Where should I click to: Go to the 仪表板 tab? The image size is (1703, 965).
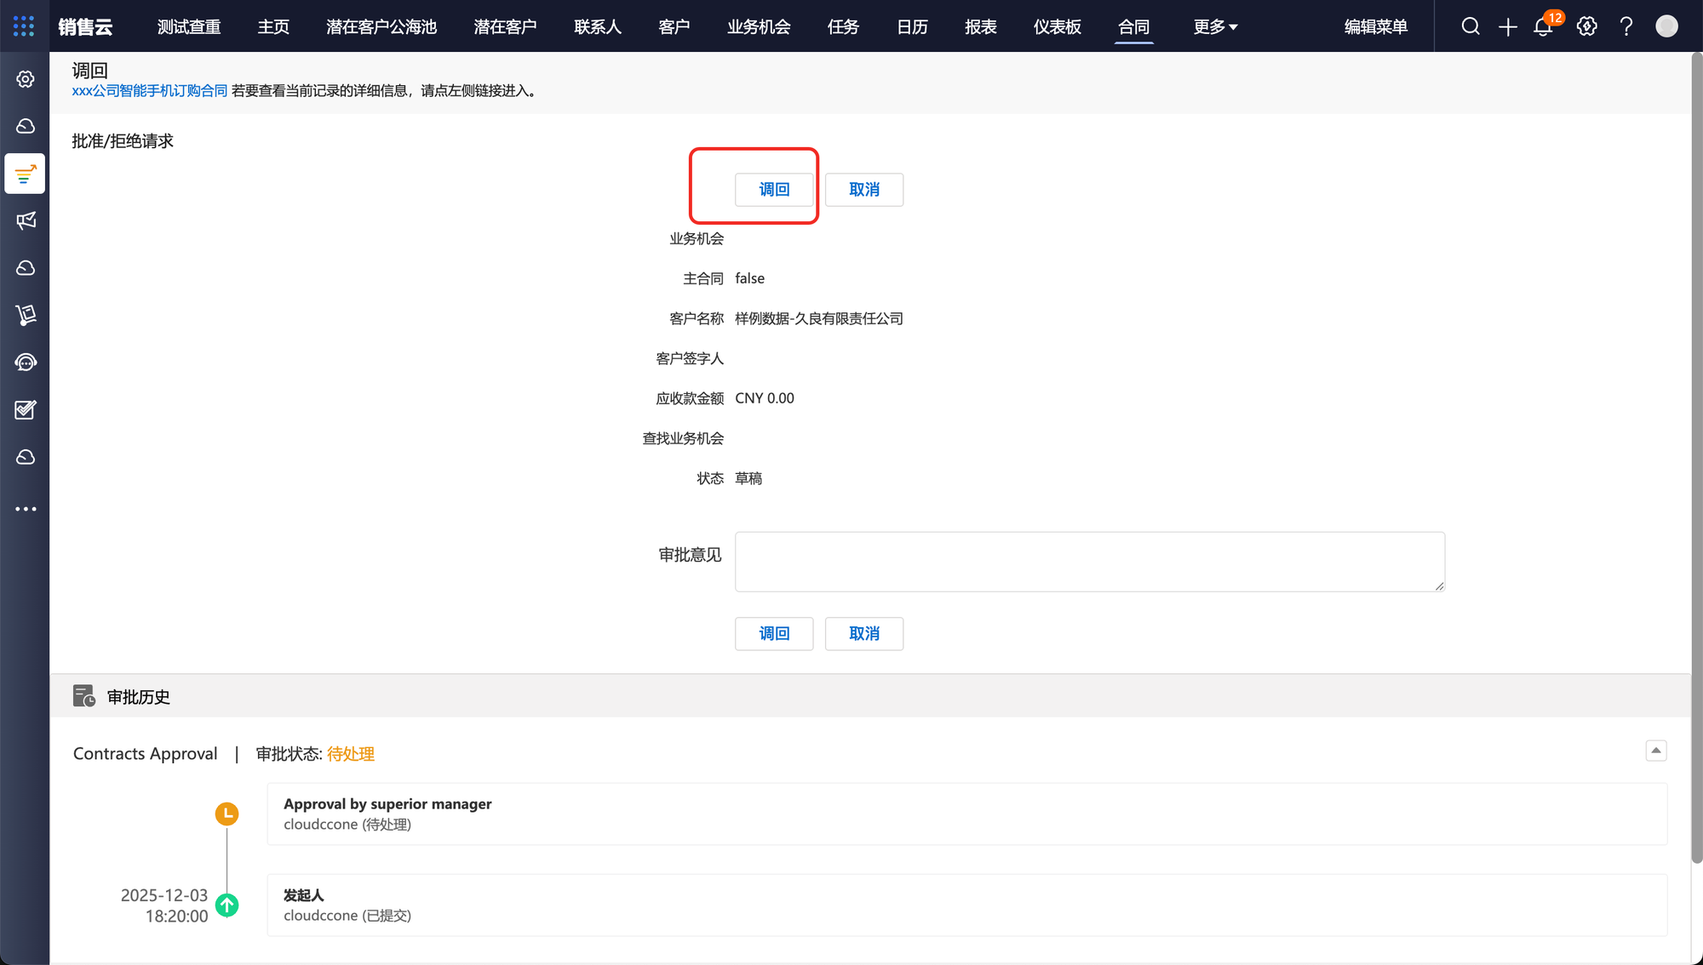[1057, 26]
